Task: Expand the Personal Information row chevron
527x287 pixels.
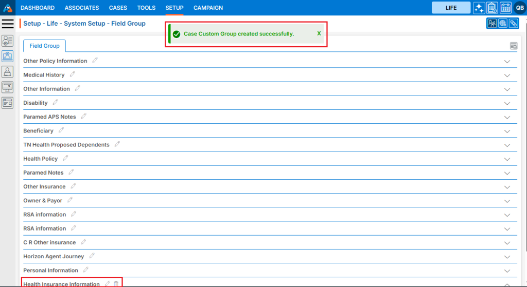Action: pos(507,271)
